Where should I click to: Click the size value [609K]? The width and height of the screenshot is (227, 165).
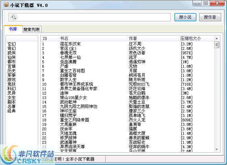187,120
